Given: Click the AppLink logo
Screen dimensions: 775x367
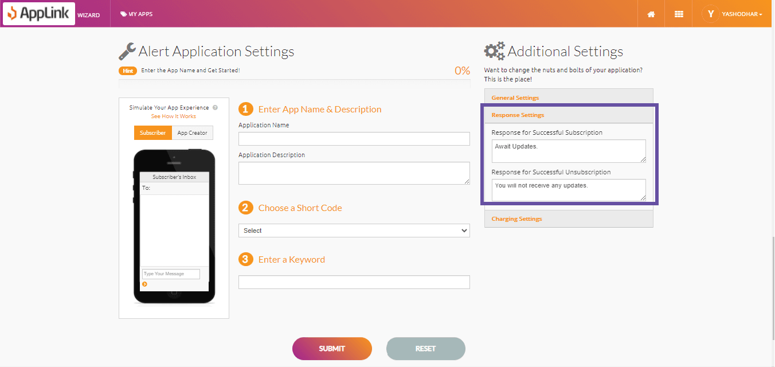Looking at the screenshot, I should pyautogui.click(x=39, y=14).
